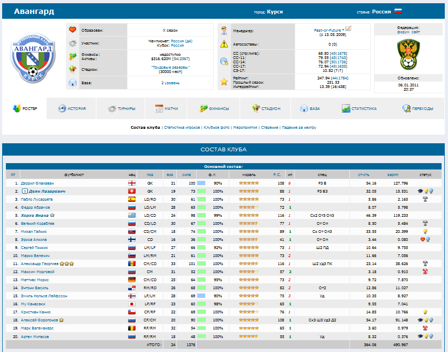Switch to the Матчи tab

pos(167,108)
